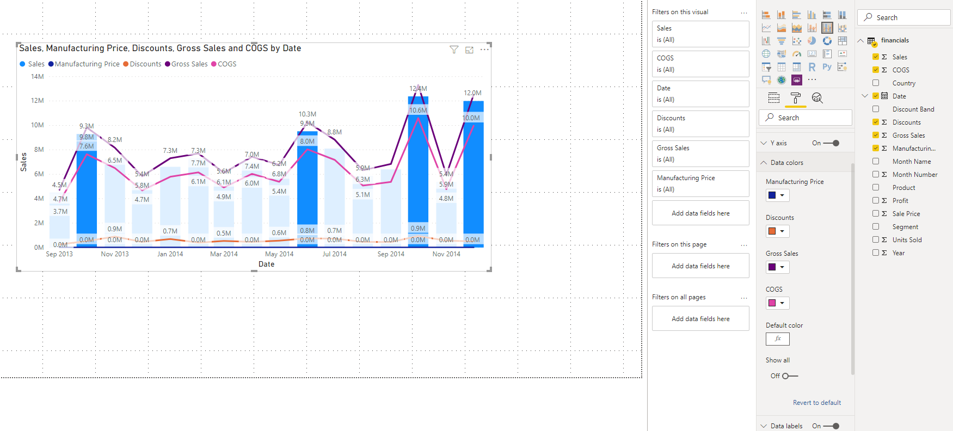953x431 pixels.
Task: Open the COGS color swatch picker
Action: pos(778,303)
